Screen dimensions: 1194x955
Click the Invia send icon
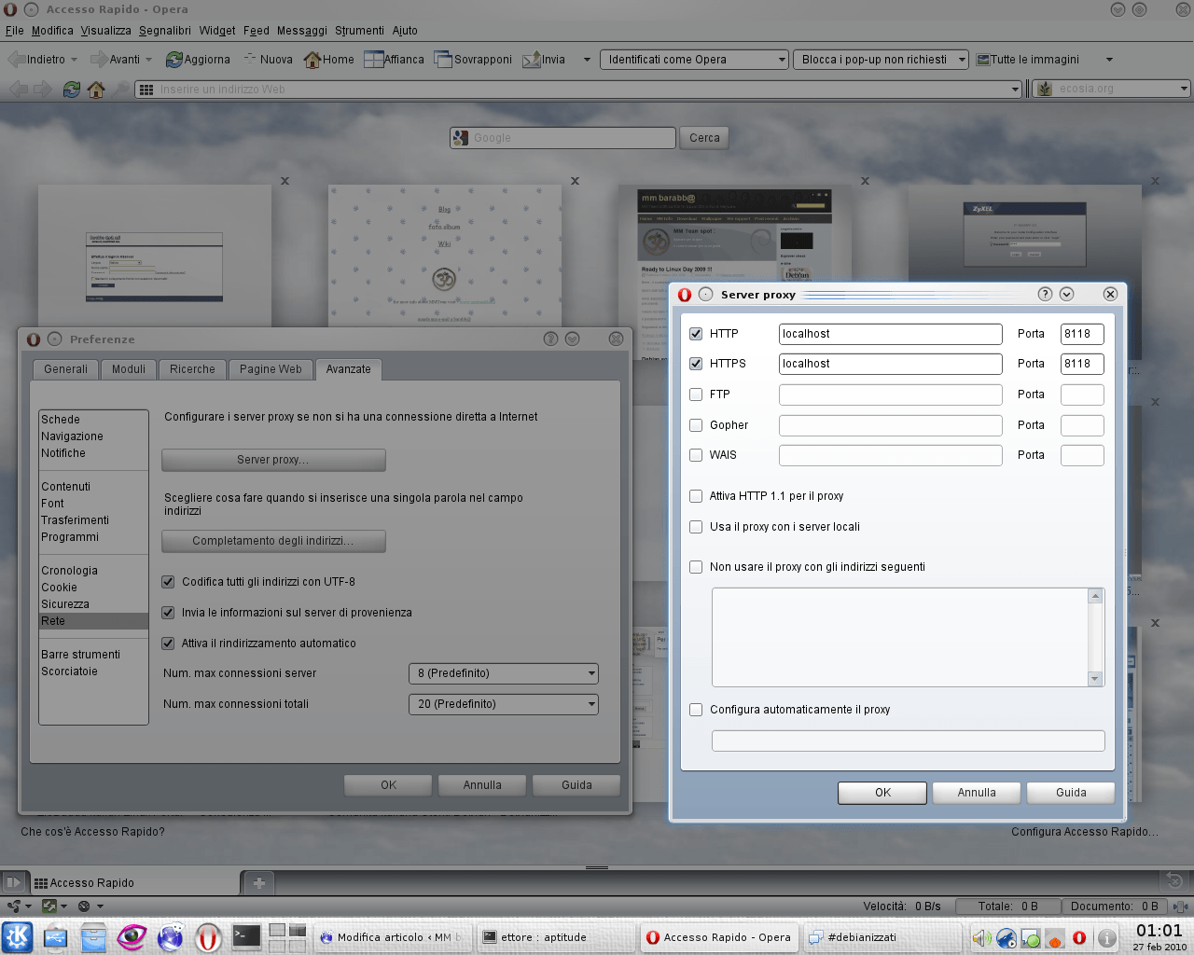pyautogui.click(x=532, y=60)
